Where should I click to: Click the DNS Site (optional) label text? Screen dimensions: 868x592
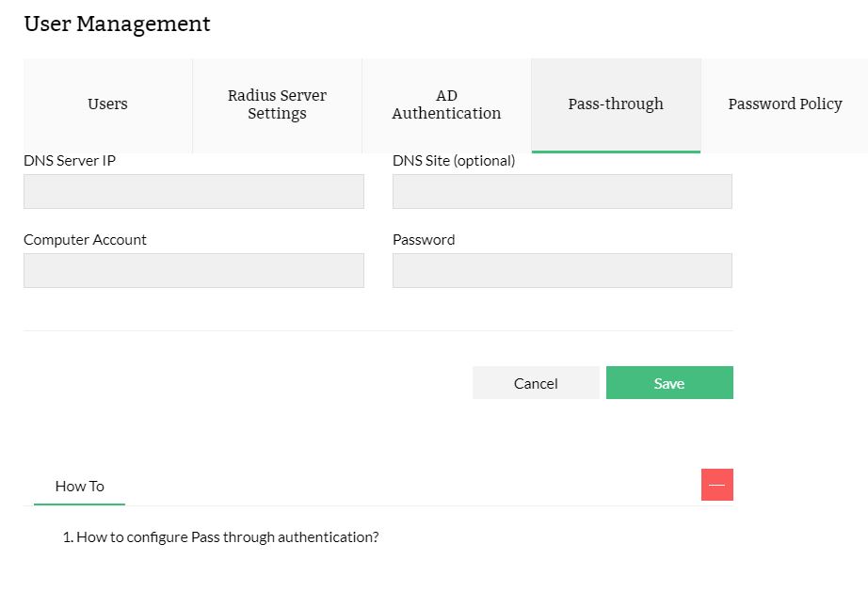454,161
